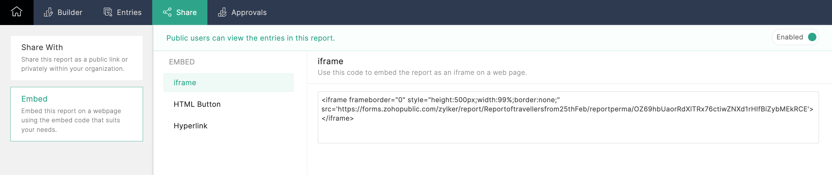Go to the Home icon

[x=16, y=12]
